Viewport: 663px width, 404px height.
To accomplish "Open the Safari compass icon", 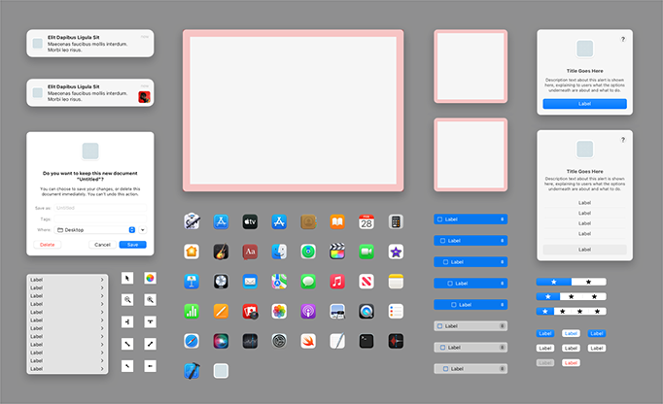I will tap(192, 341).
